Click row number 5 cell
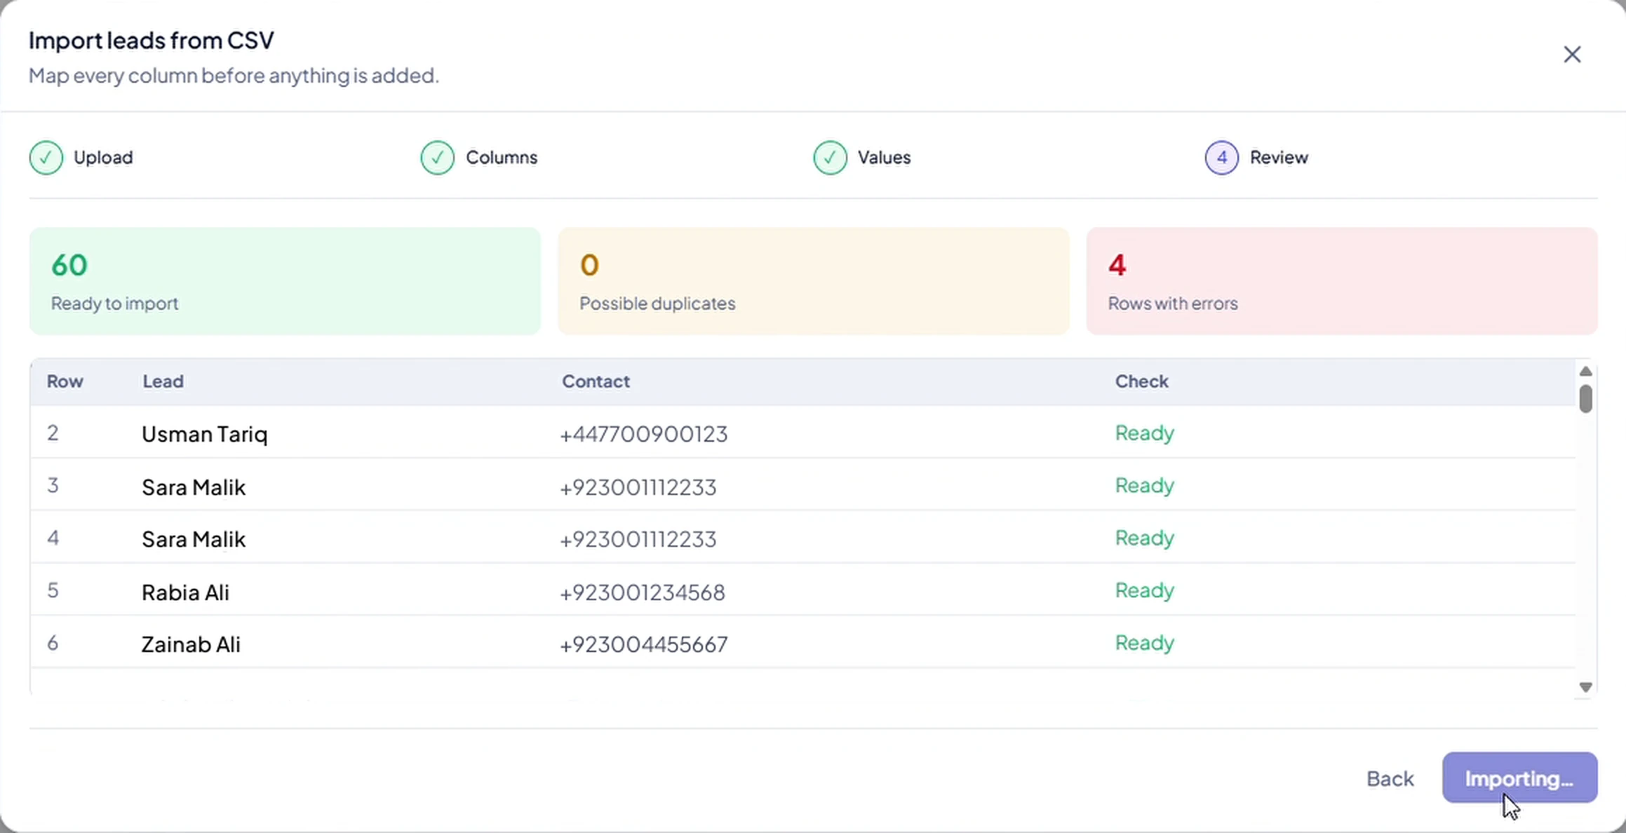Image resolution: width=1626 pixels, height=833 pixels. (53, 590)
